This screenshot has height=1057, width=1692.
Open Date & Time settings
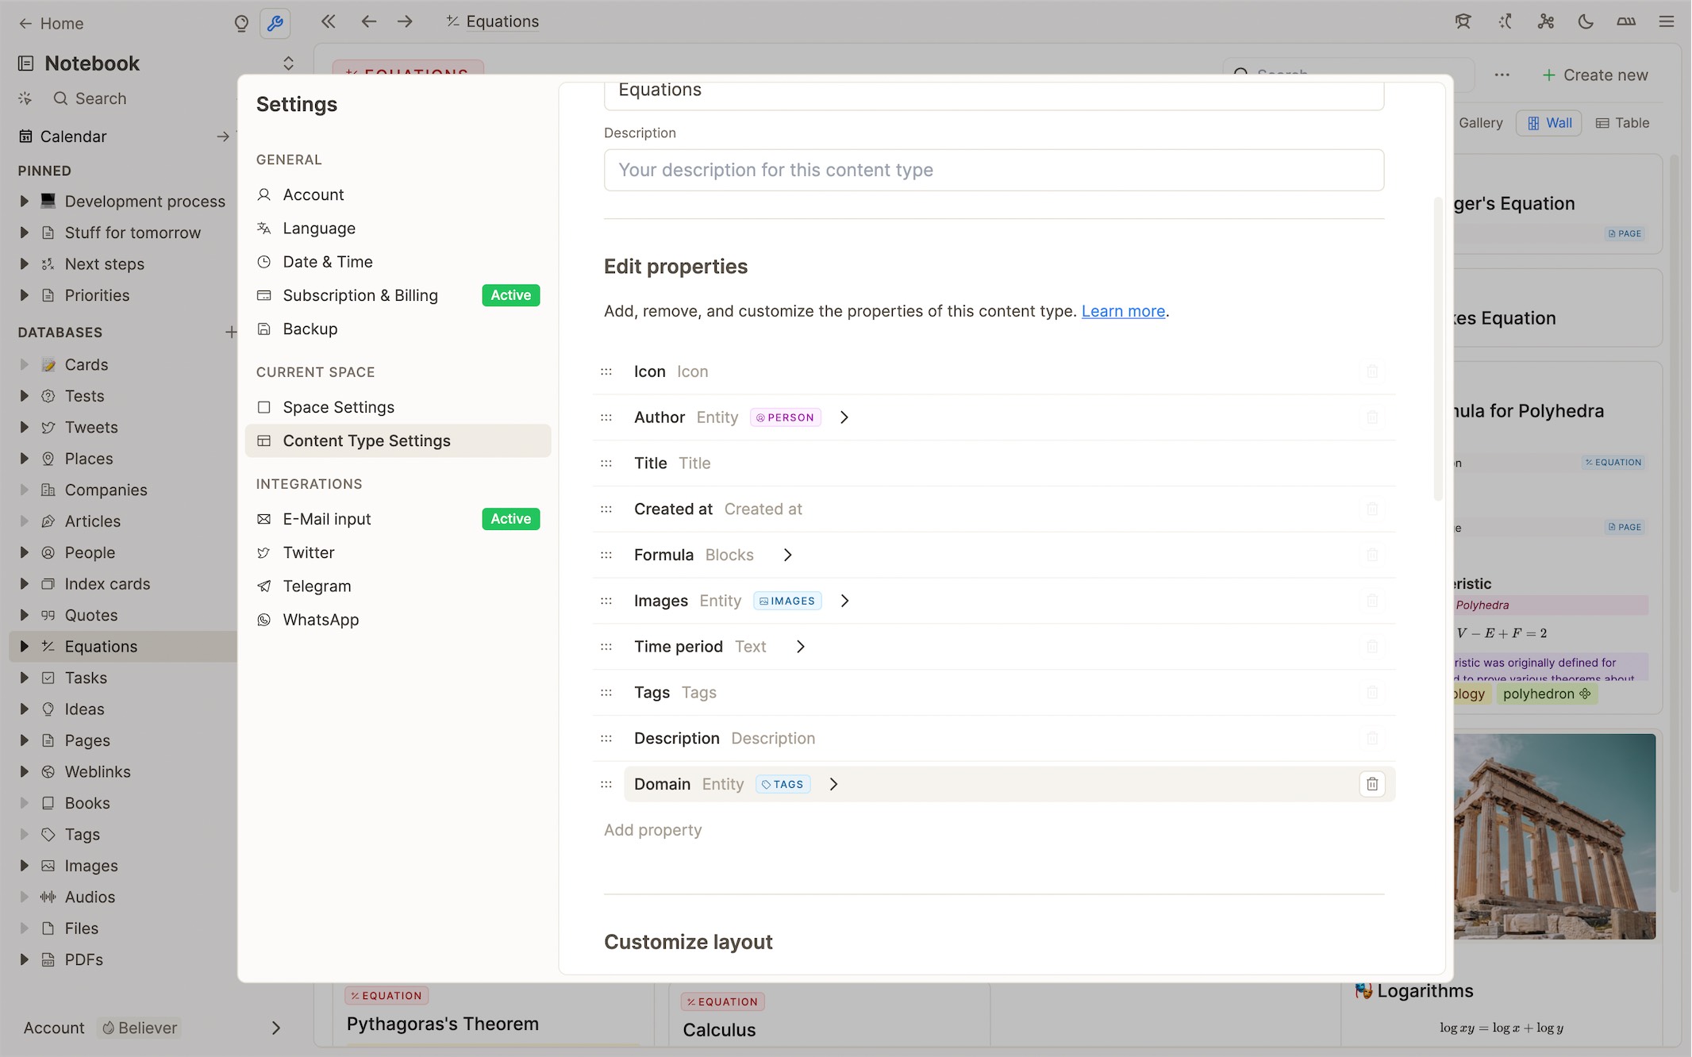coord(398,262)
